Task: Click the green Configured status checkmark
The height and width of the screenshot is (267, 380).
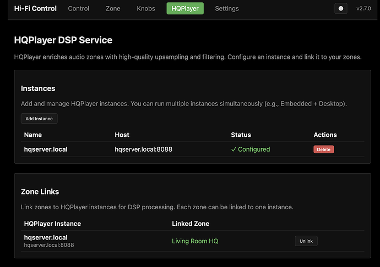Action: pyautogui.click(x=234, y=149)
